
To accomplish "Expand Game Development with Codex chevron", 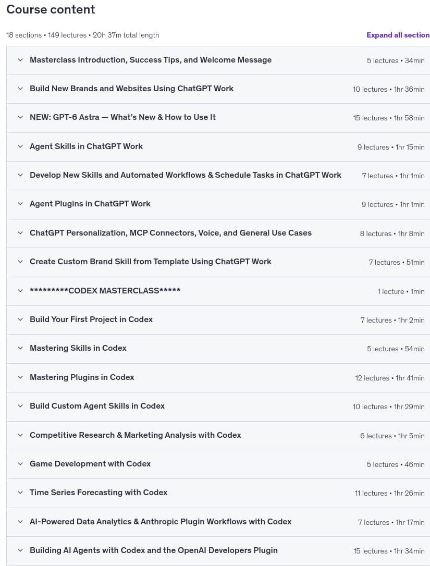I will point(20,464).
